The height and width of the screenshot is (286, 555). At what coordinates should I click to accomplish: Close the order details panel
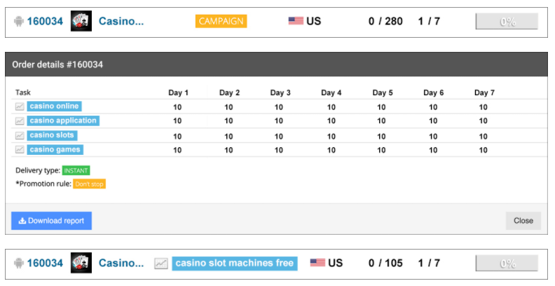coord(523,221)
